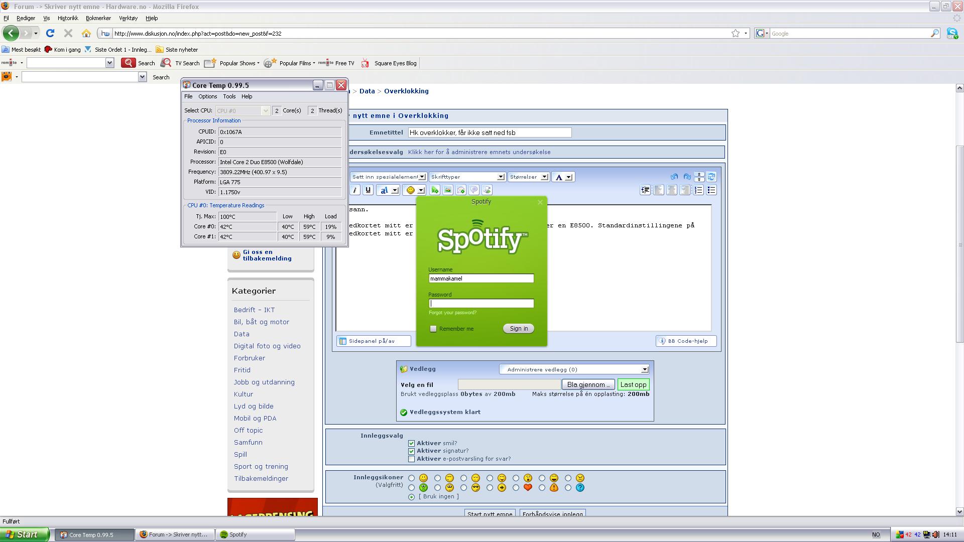Click the TV Search icon
This screenshot has height=542, width=964.
coord(166,63)
